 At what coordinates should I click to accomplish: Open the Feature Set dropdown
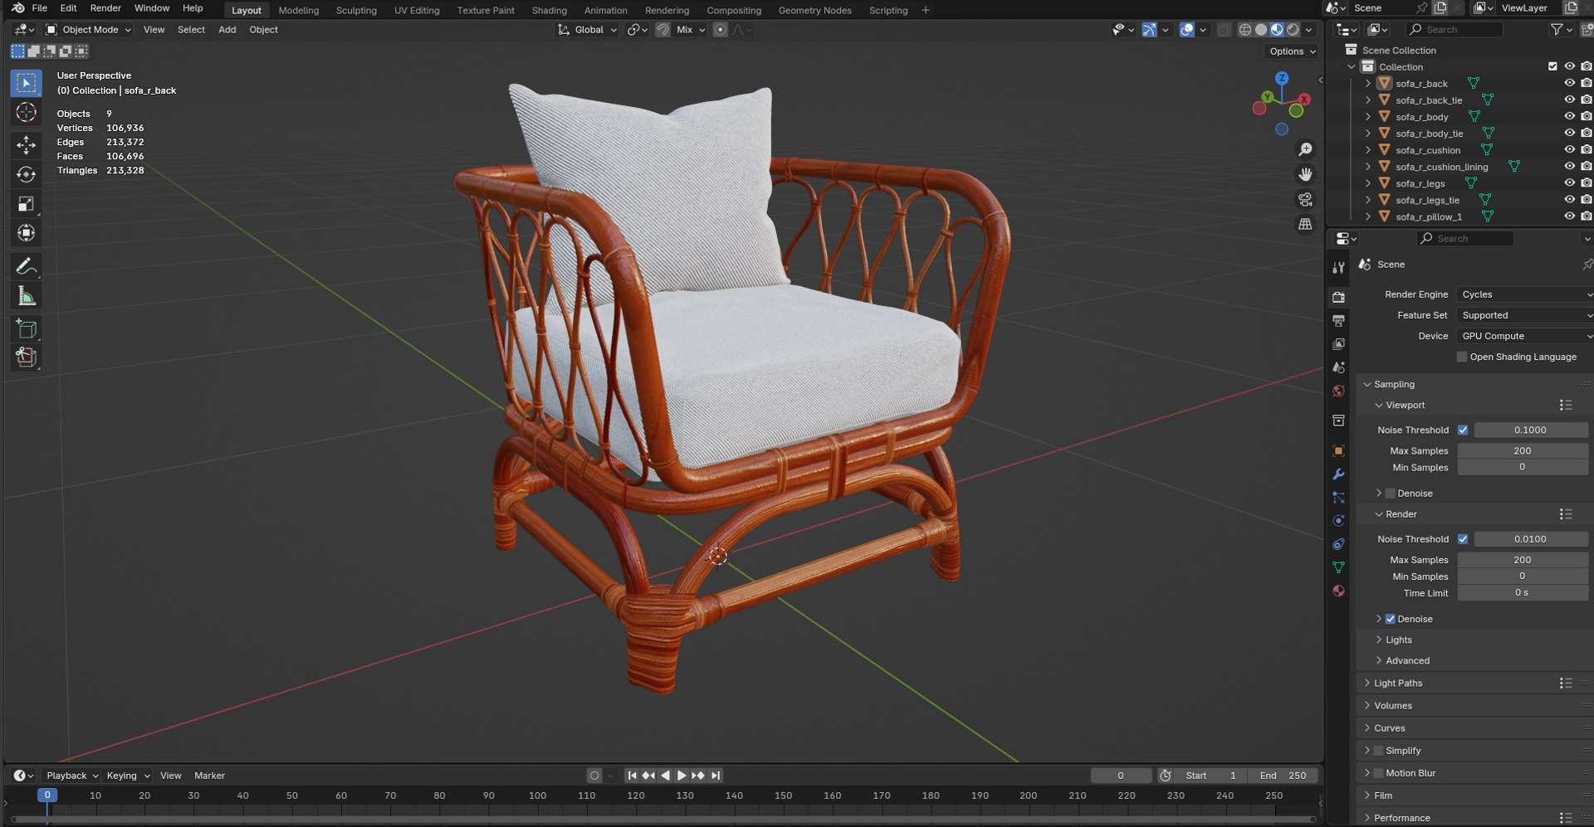(x=1524, y=315)
